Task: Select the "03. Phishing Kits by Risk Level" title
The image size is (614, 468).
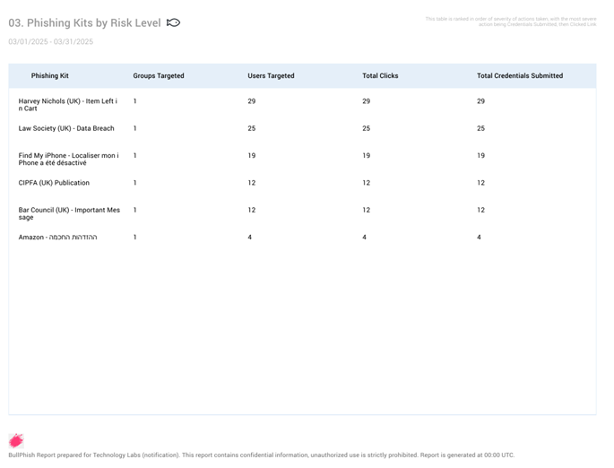Action: (84, 23)
